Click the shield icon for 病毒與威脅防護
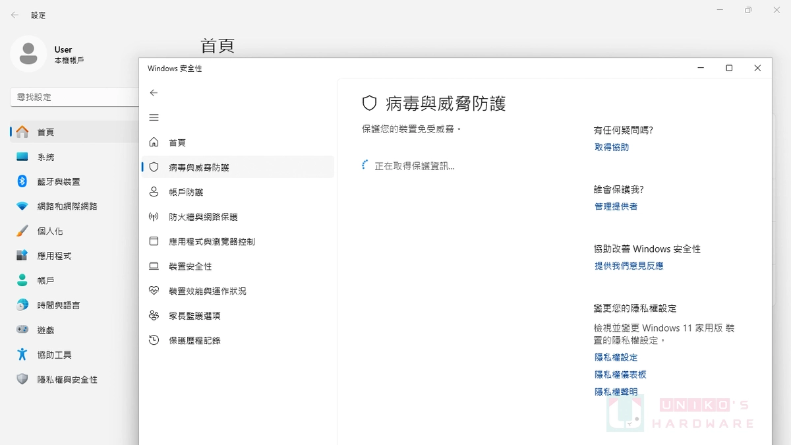 (x=154, y=167)
